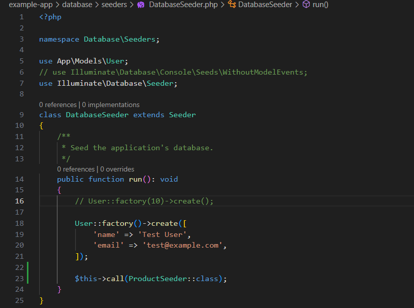Screen dimensions: 414x308
Task: Click the 'test@example.com' string
Action: 182,245
